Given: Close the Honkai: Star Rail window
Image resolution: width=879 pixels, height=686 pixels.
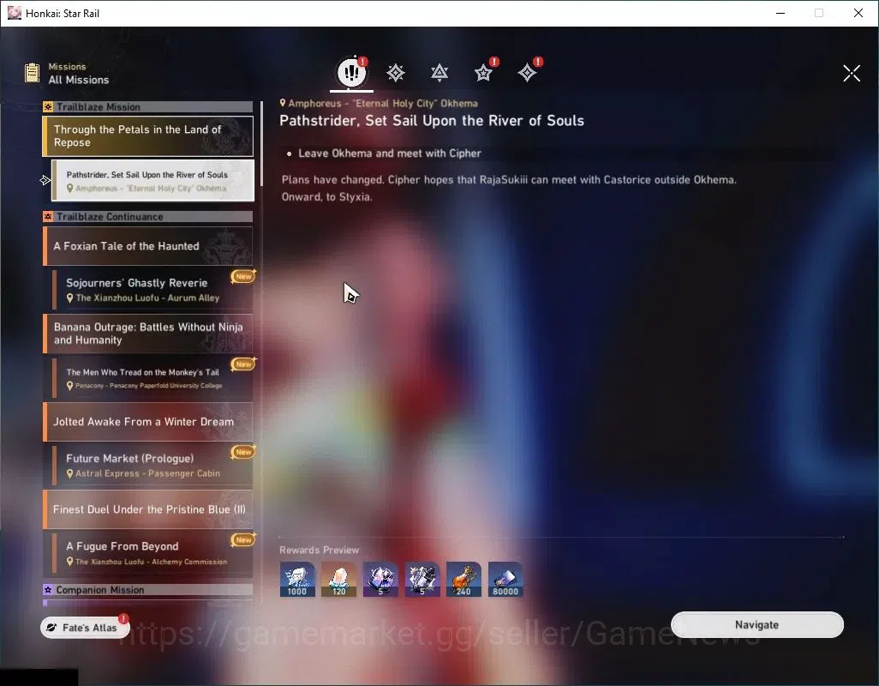Looking at the screenshot, I should pos(858,13).
